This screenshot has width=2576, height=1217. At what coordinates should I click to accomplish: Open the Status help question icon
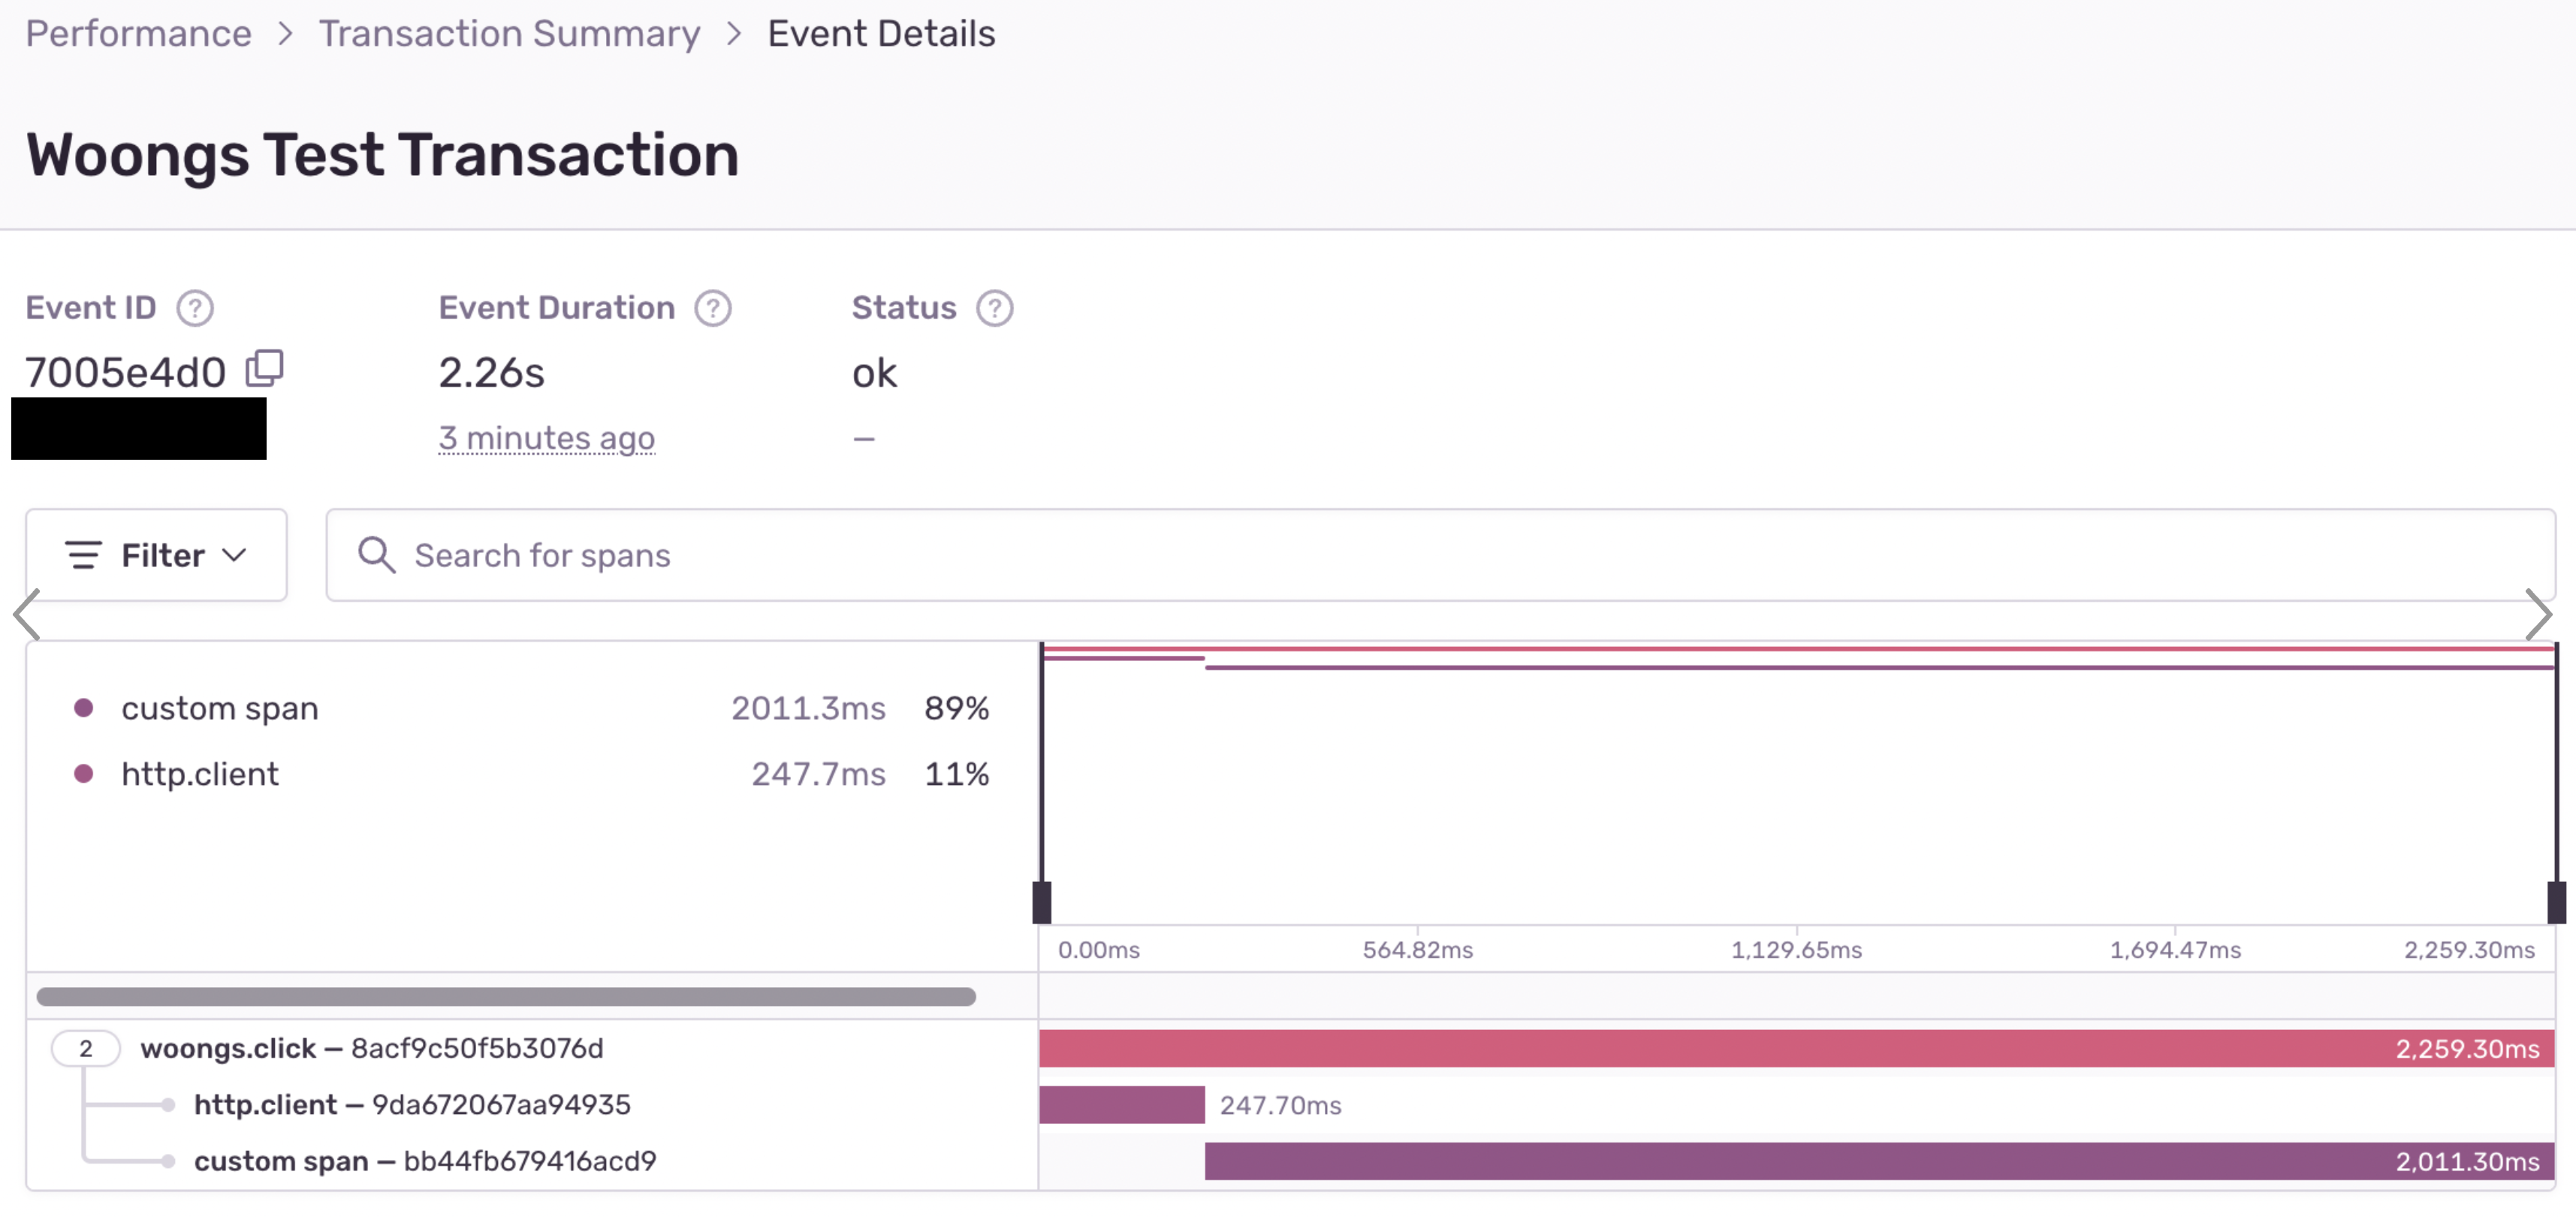coord(994,308)
